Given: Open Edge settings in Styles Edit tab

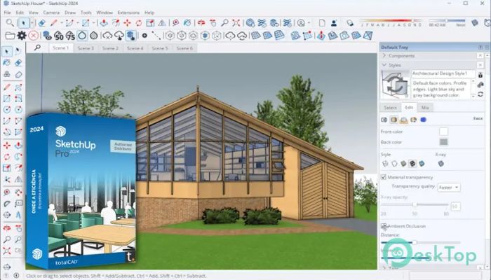Looking at the screenshot, I should (x=384, y=120).
